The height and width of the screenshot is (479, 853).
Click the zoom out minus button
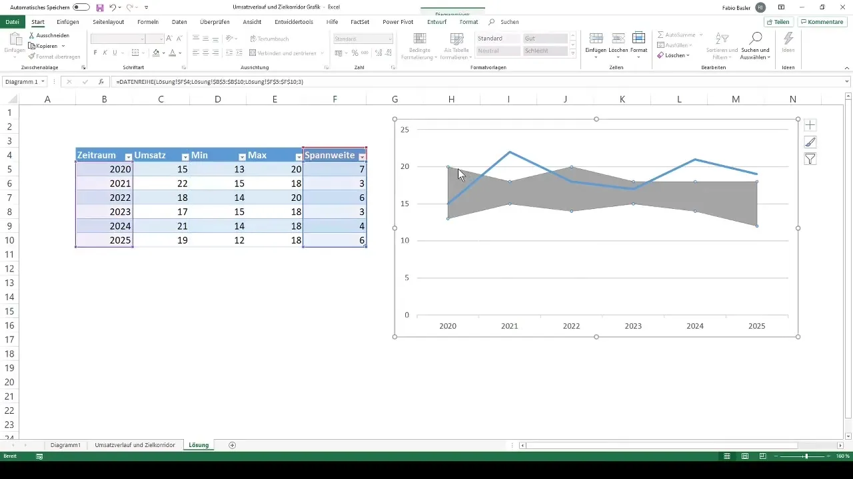[x=777, y=456]
